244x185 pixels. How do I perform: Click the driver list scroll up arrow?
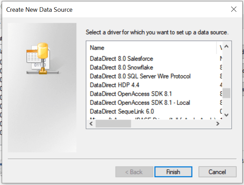[226, 46]
